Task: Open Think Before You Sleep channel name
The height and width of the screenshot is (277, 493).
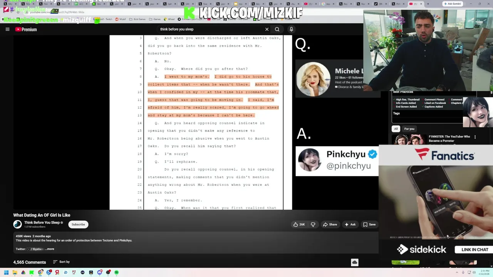Action: tap(42, 222)
